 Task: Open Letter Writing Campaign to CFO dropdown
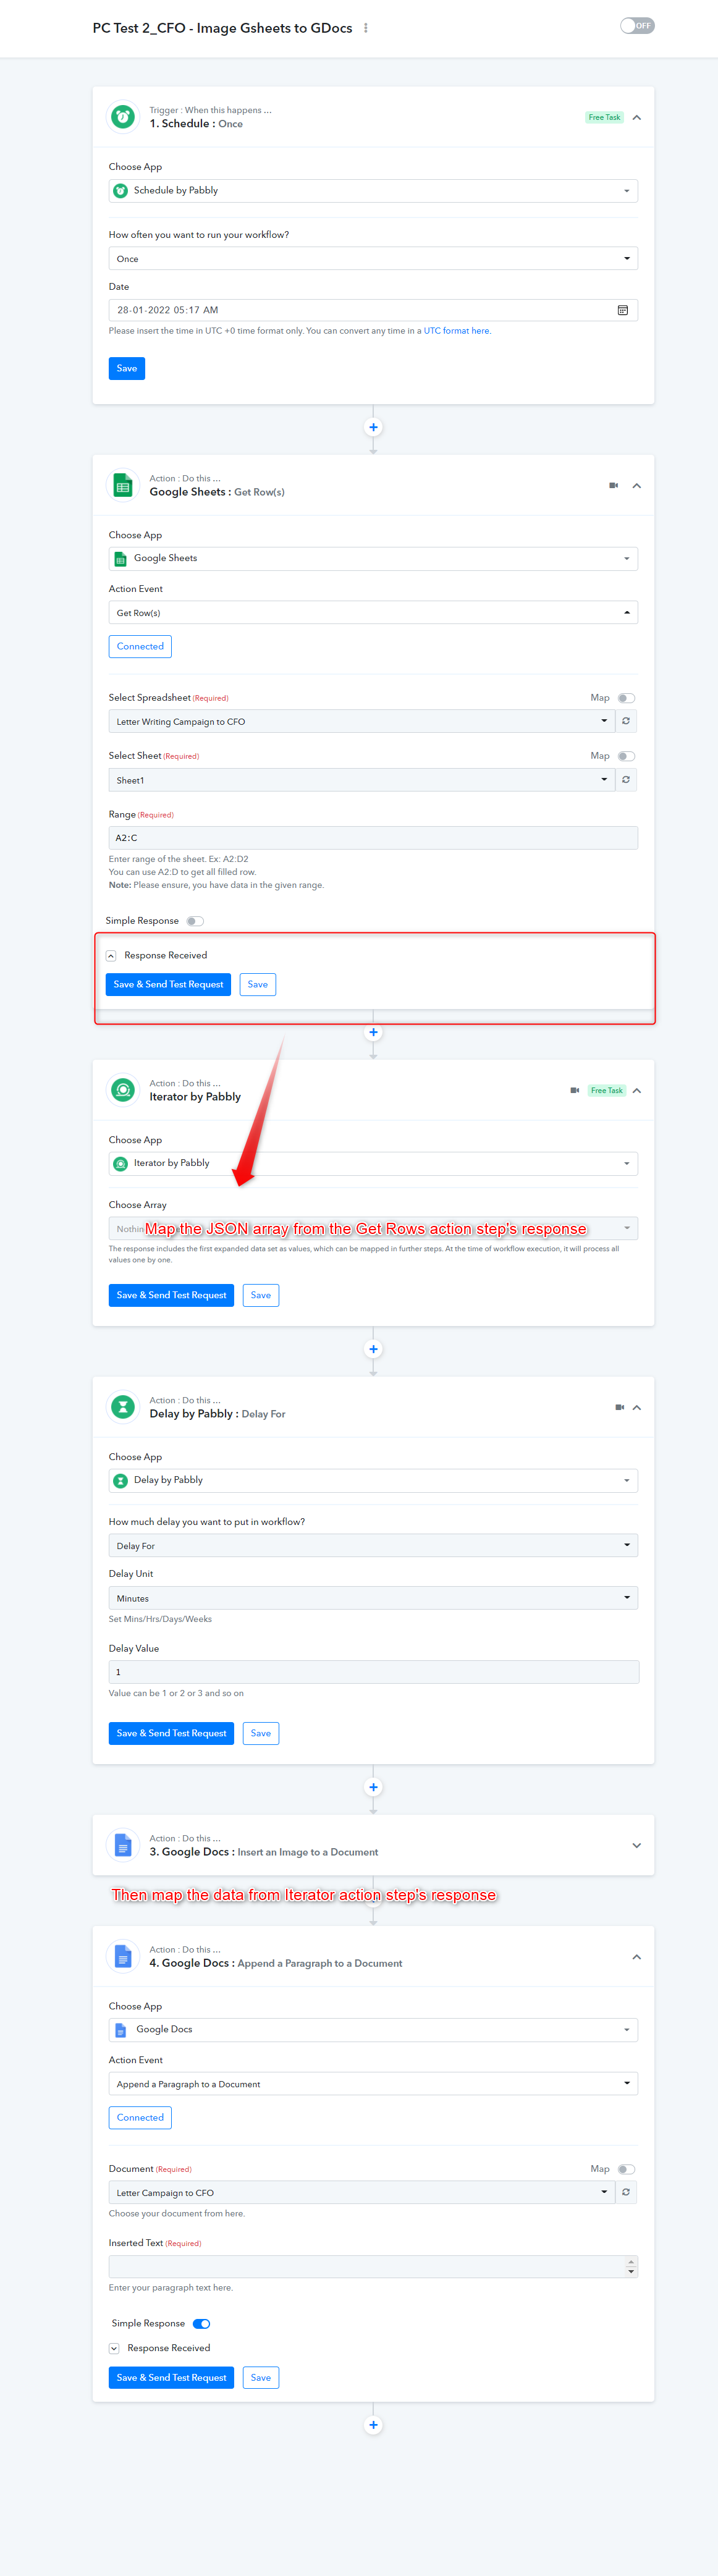[x=362, y=722]
